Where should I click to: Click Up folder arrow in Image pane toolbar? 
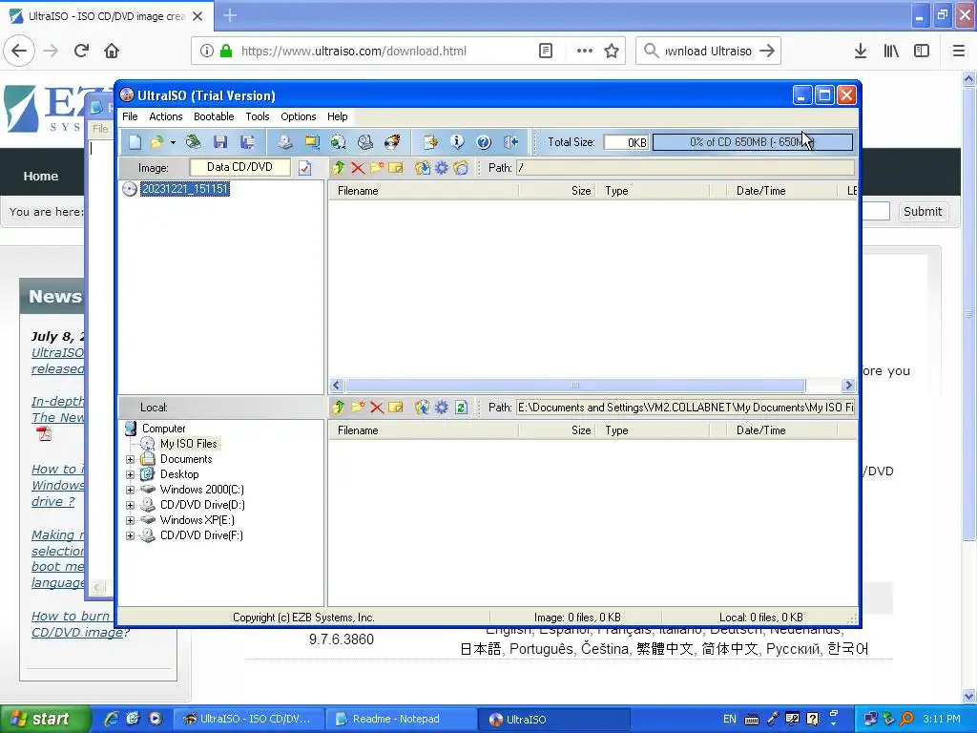tap(339, 168)
